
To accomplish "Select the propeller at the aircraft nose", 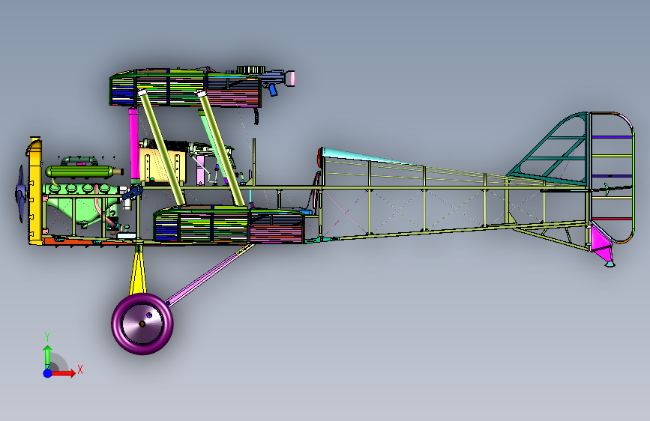I will pos(21,193).
